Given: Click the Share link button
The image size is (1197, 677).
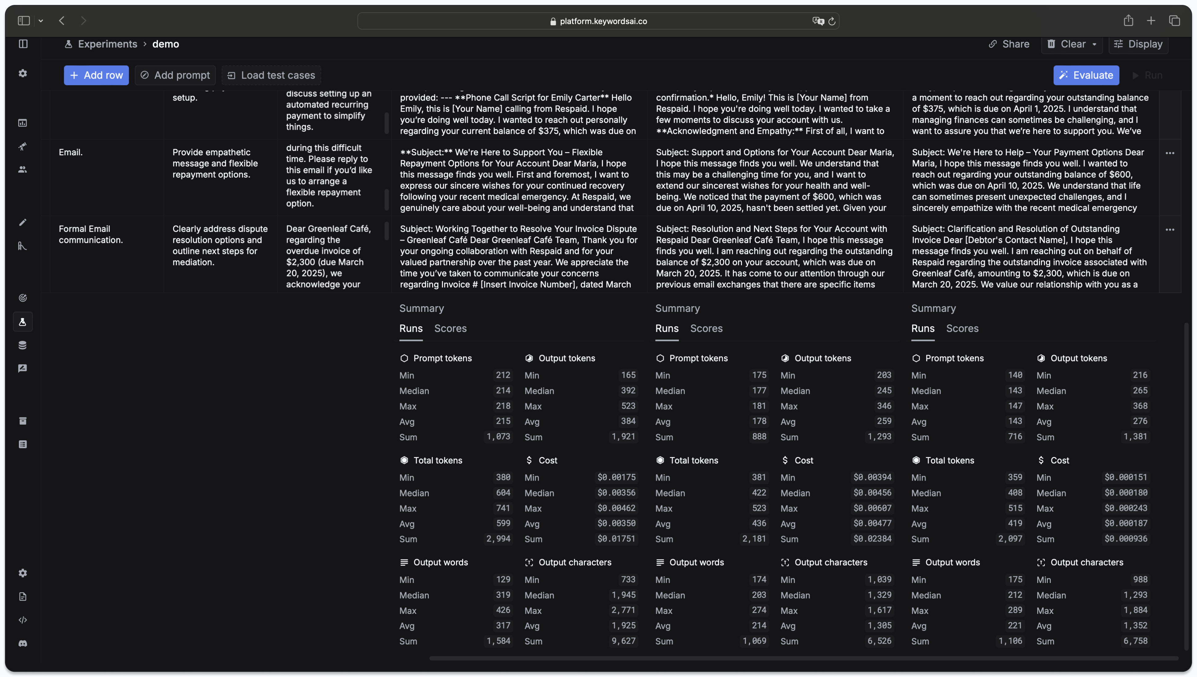Looking at the screenshot, I should [x=1009, y=44].
